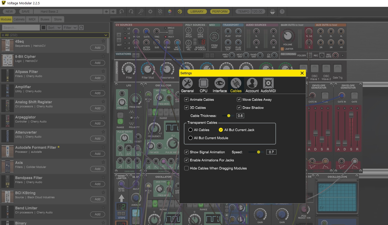
Task: Open the Filter dropdown
Action: (x=70, y=28)
